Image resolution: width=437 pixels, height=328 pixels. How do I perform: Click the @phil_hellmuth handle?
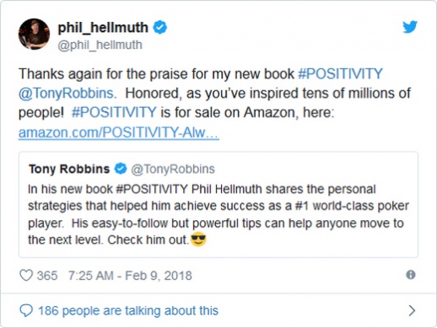click(x=100, y=45)
